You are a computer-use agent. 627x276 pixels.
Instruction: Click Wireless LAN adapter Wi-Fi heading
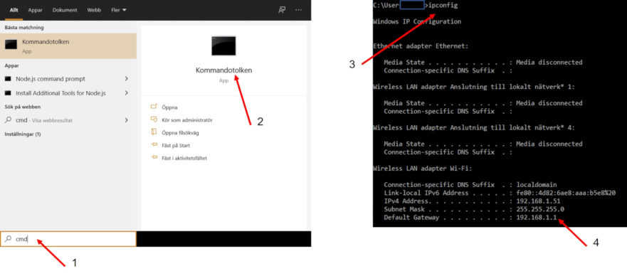[423, 168]
